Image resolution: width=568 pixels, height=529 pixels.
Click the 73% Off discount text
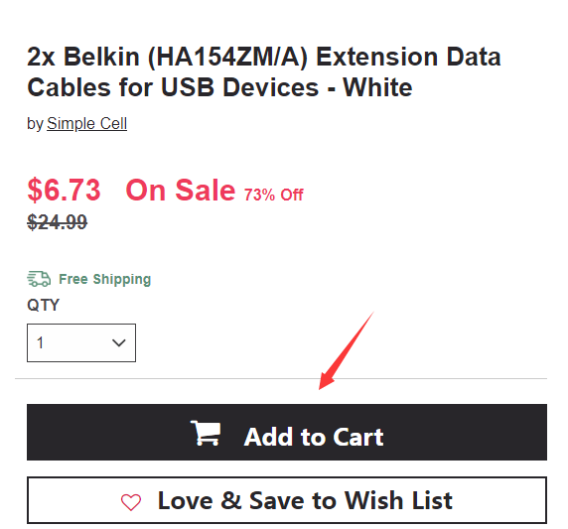pyautogui.click(x=273, y=195)
